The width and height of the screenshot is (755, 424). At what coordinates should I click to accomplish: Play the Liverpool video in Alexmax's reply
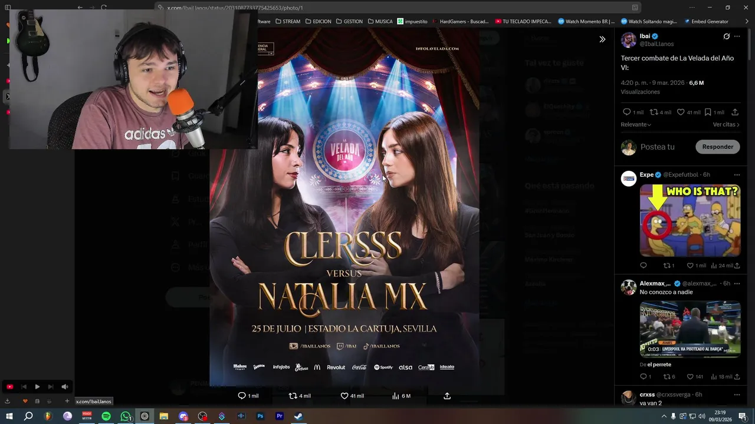pos(690,329)
